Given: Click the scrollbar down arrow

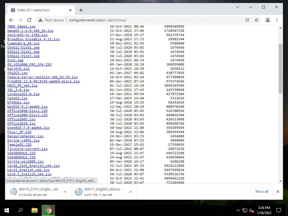Looking at the screenshot, I should (x=280, y=181).
